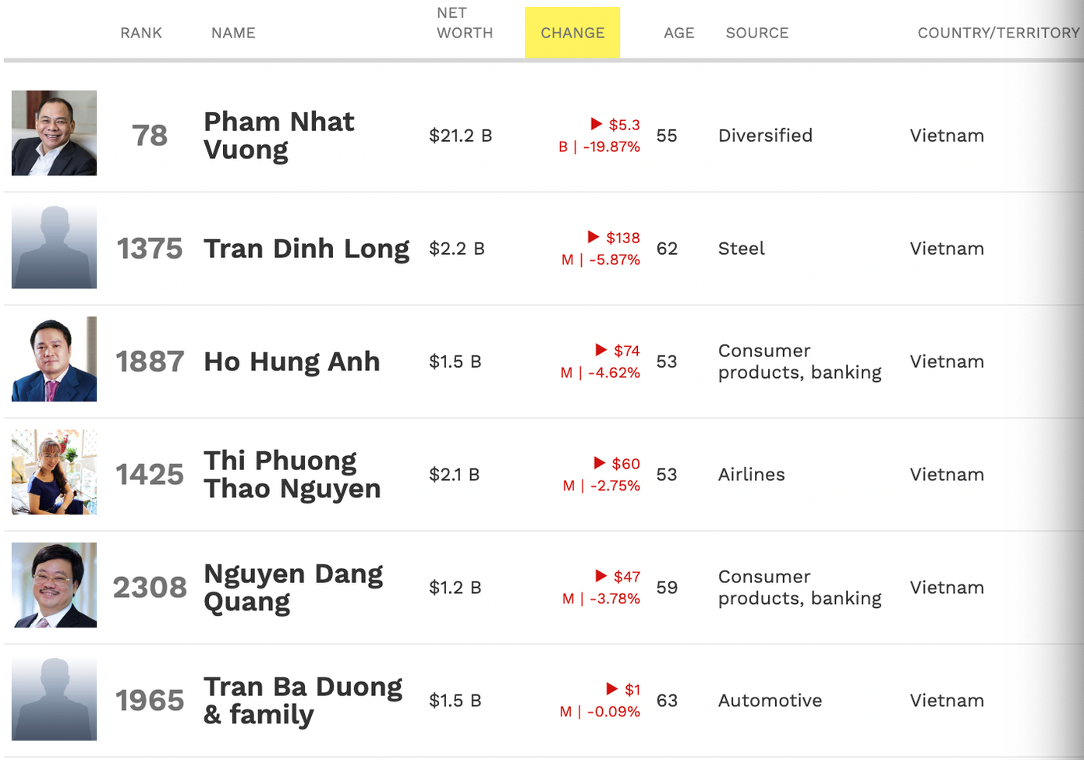Sort the list by NET WORTH column

(x=464, y=23)
